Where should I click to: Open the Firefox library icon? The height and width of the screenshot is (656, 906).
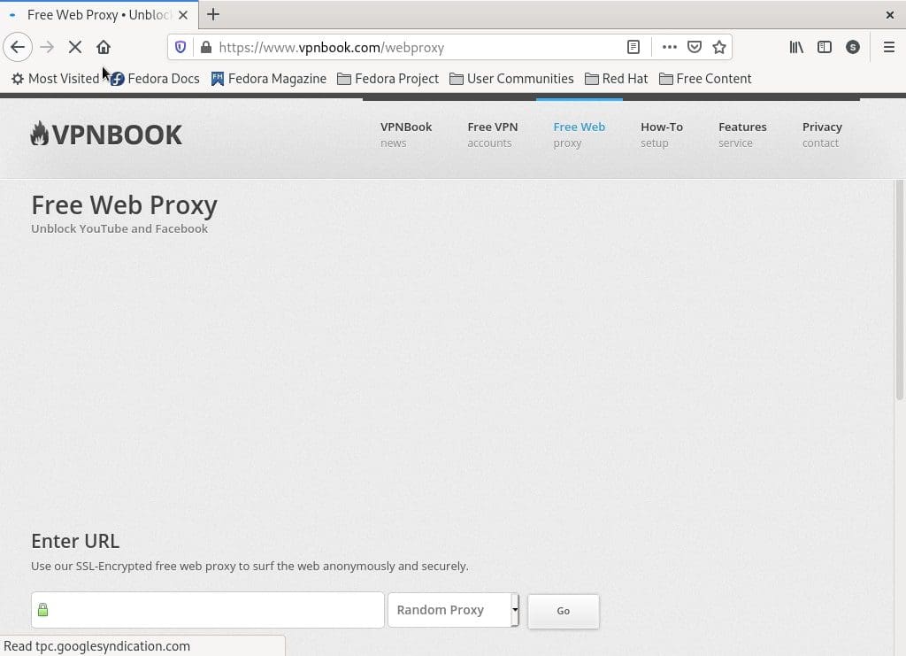[795, 47]
